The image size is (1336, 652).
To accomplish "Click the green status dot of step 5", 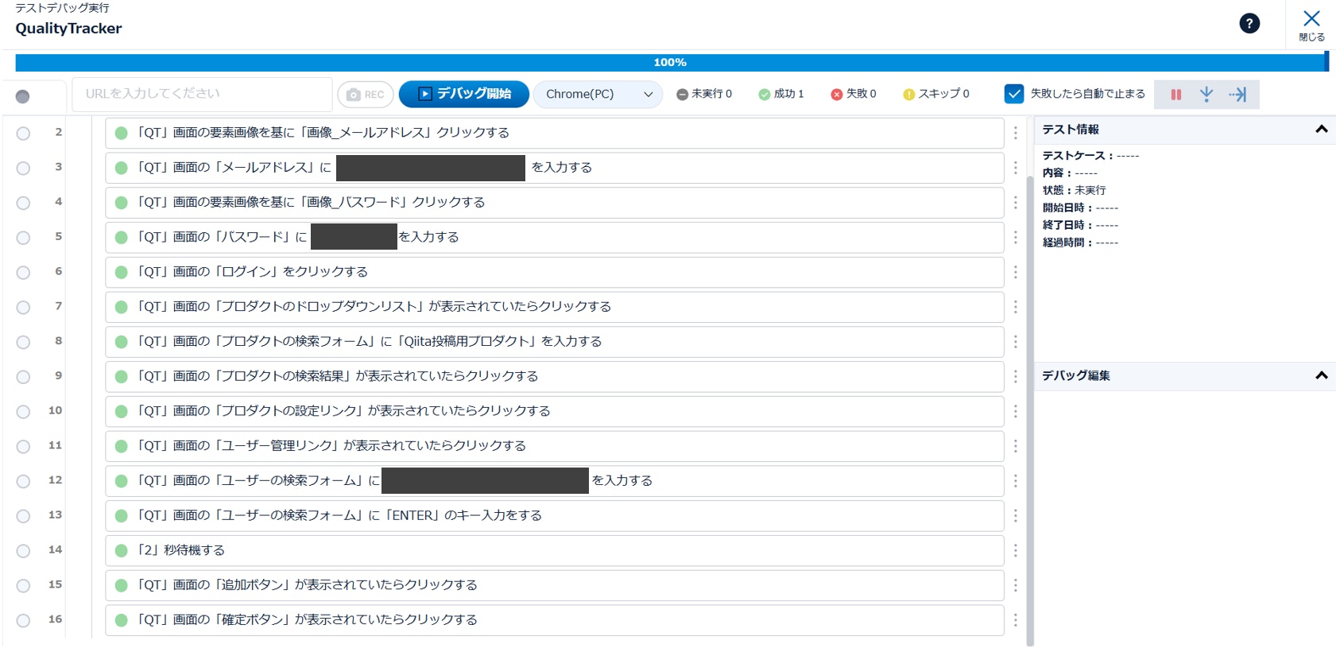I will (122, 238).
